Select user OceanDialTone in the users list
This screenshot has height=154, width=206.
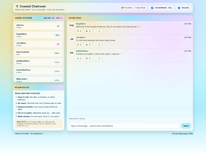pos(39,71)
